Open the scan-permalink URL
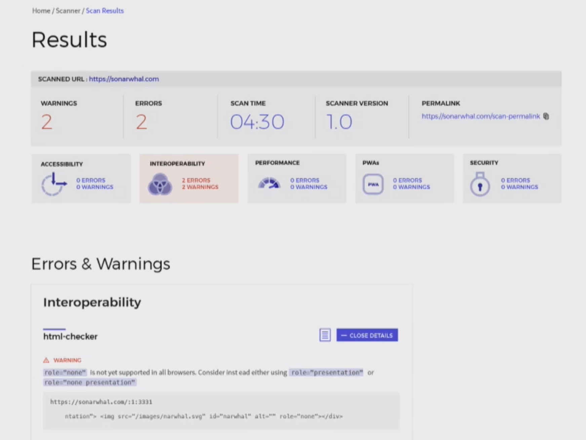 pyautogui.click(x=481, y=116)
